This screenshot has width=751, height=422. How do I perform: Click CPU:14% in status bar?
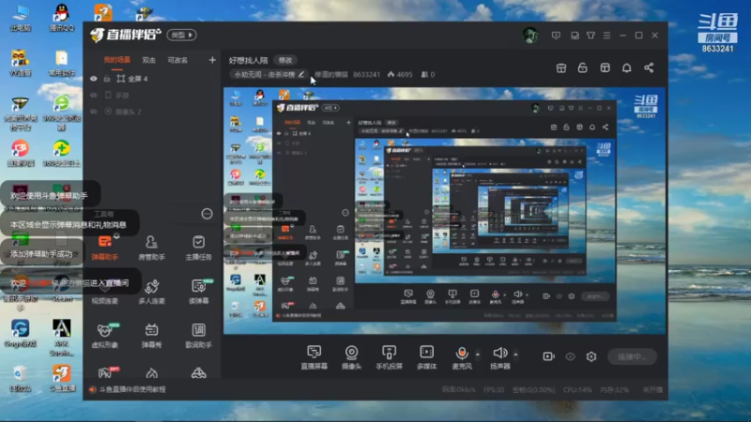tap(577, 390)
